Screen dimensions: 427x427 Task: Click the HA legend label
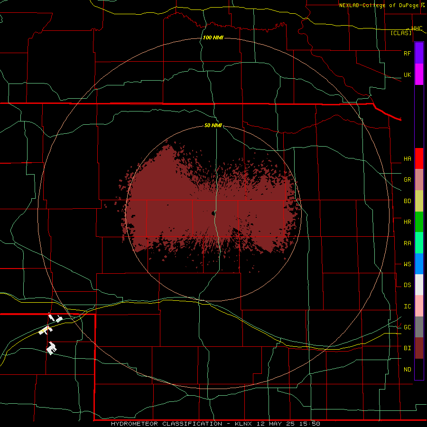tap(407, 159)
